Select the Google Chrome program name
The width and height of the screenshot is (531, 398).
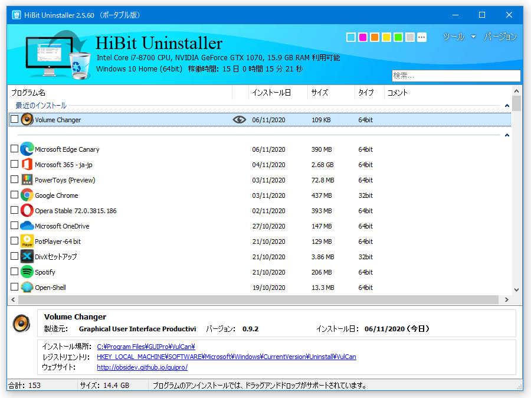57,195
